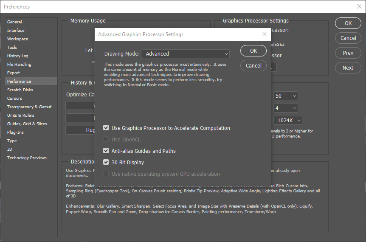This screenshot has width=366, height=242.
Task: Select Interface preferences category
Action: (31, 30)
